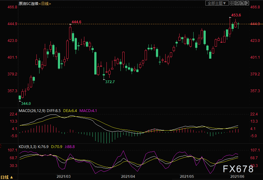
Task: Open the 全部主题 dropdown
Action: click(217, 3)
